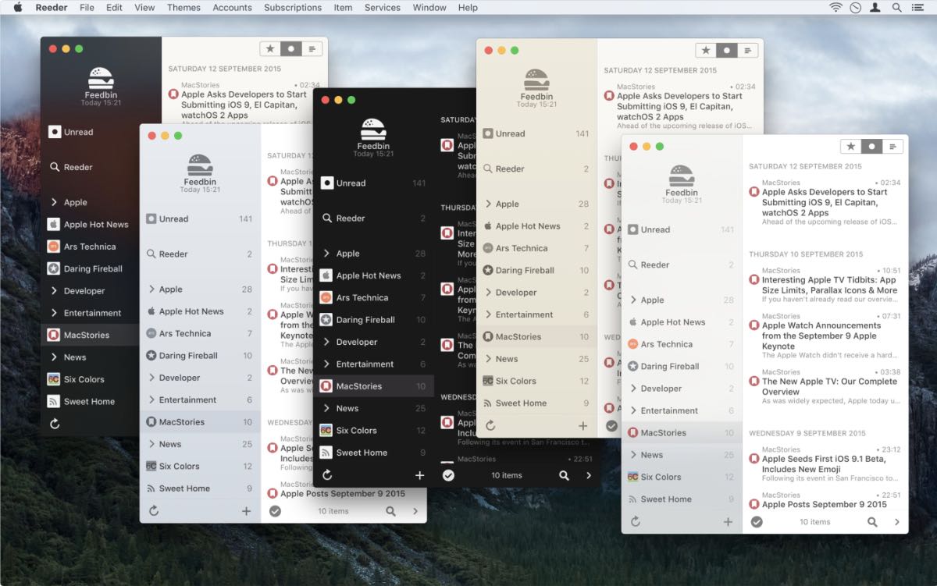Viewport: 937px width, 586px height.
Task: Toggle all items filter in the rightmost white window
Action: click(892, 147)
